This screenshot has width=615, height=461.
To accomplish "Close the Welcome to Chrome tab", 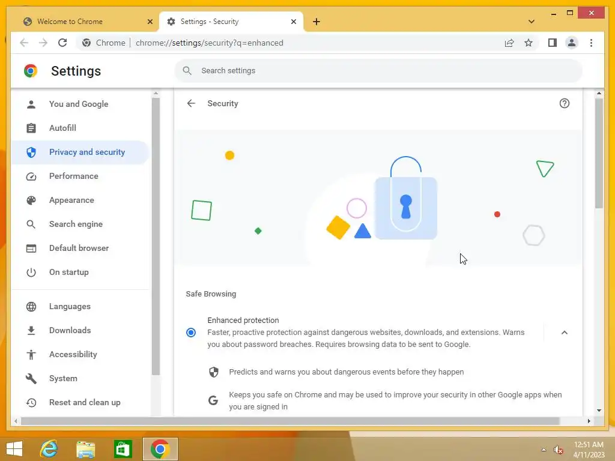I will click(150, 22).
